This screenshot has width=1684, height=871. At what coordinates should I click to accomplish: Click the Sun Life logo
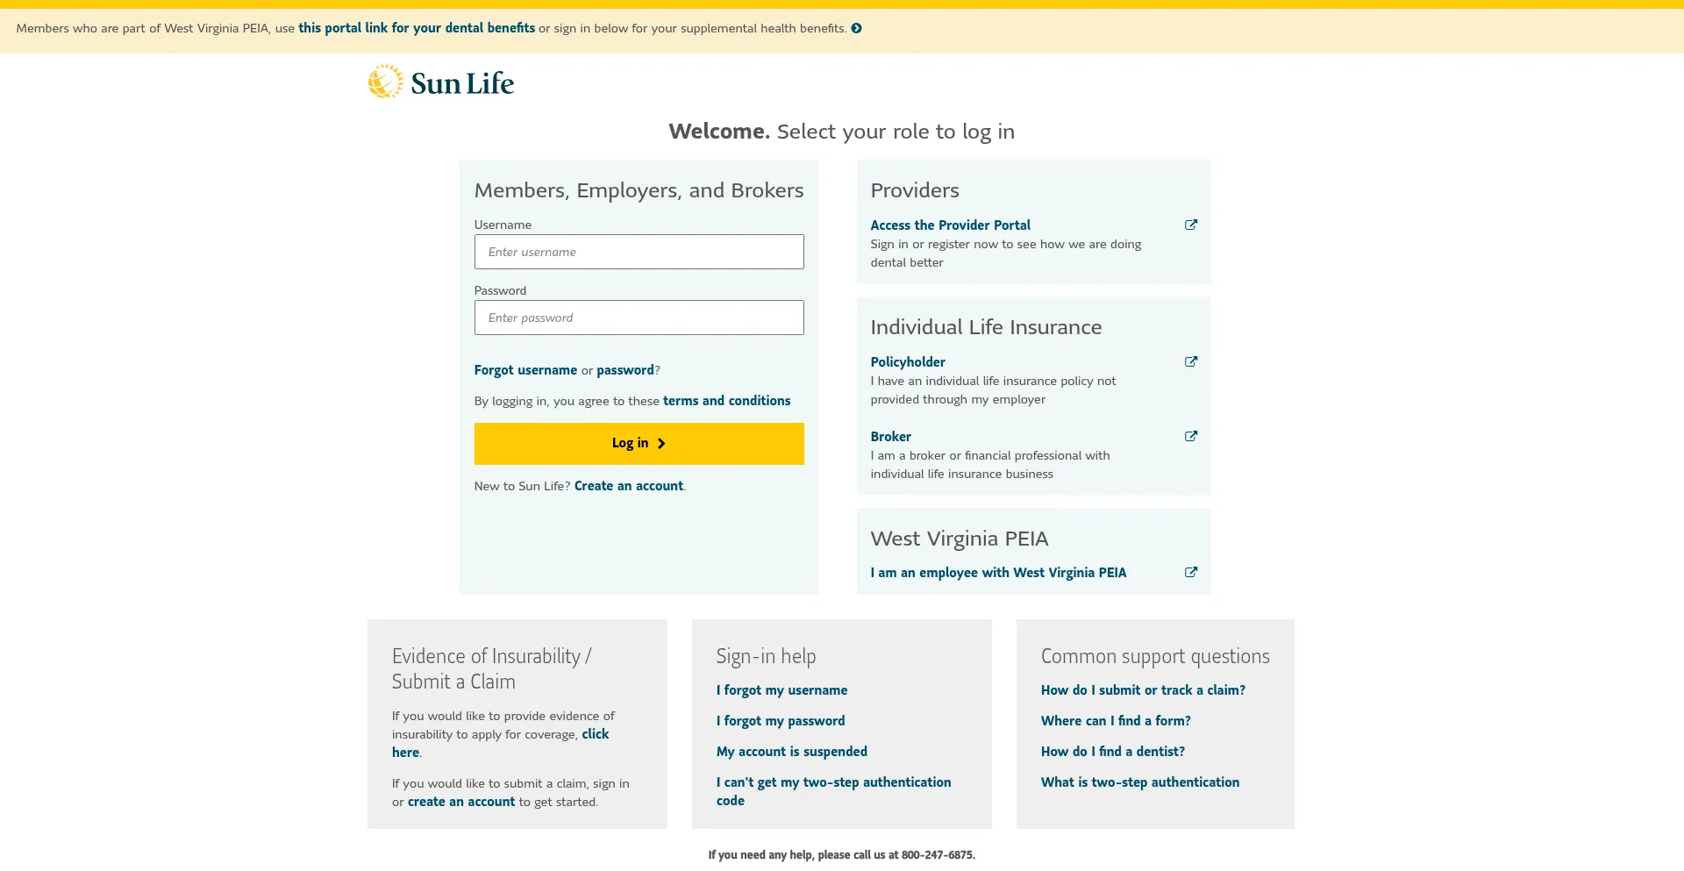[440, 82]
